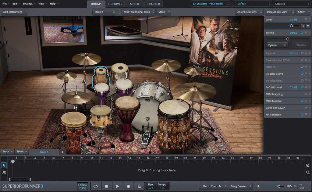The image size is (312, 192).
Task: Select the scissors cut tool
Action: (4, 172)
